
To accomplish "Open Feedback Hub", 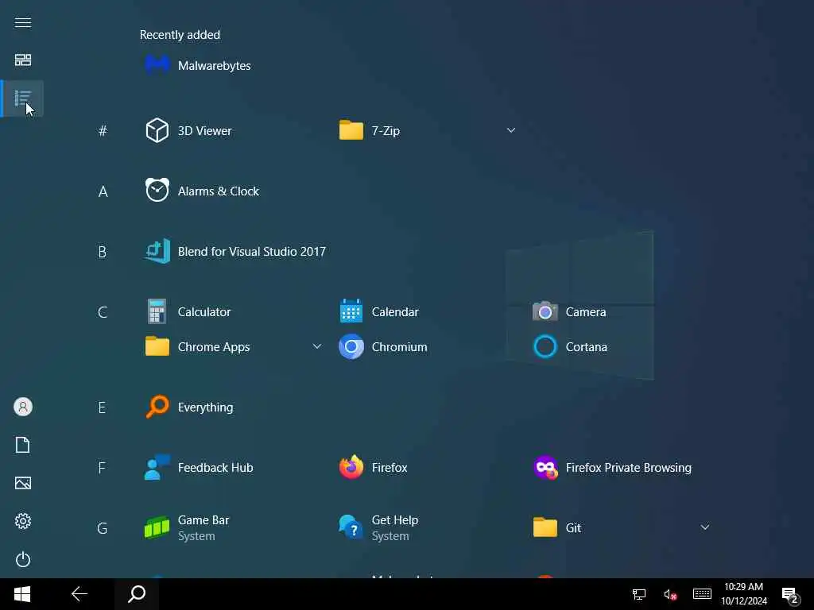I will coord(199,467).
